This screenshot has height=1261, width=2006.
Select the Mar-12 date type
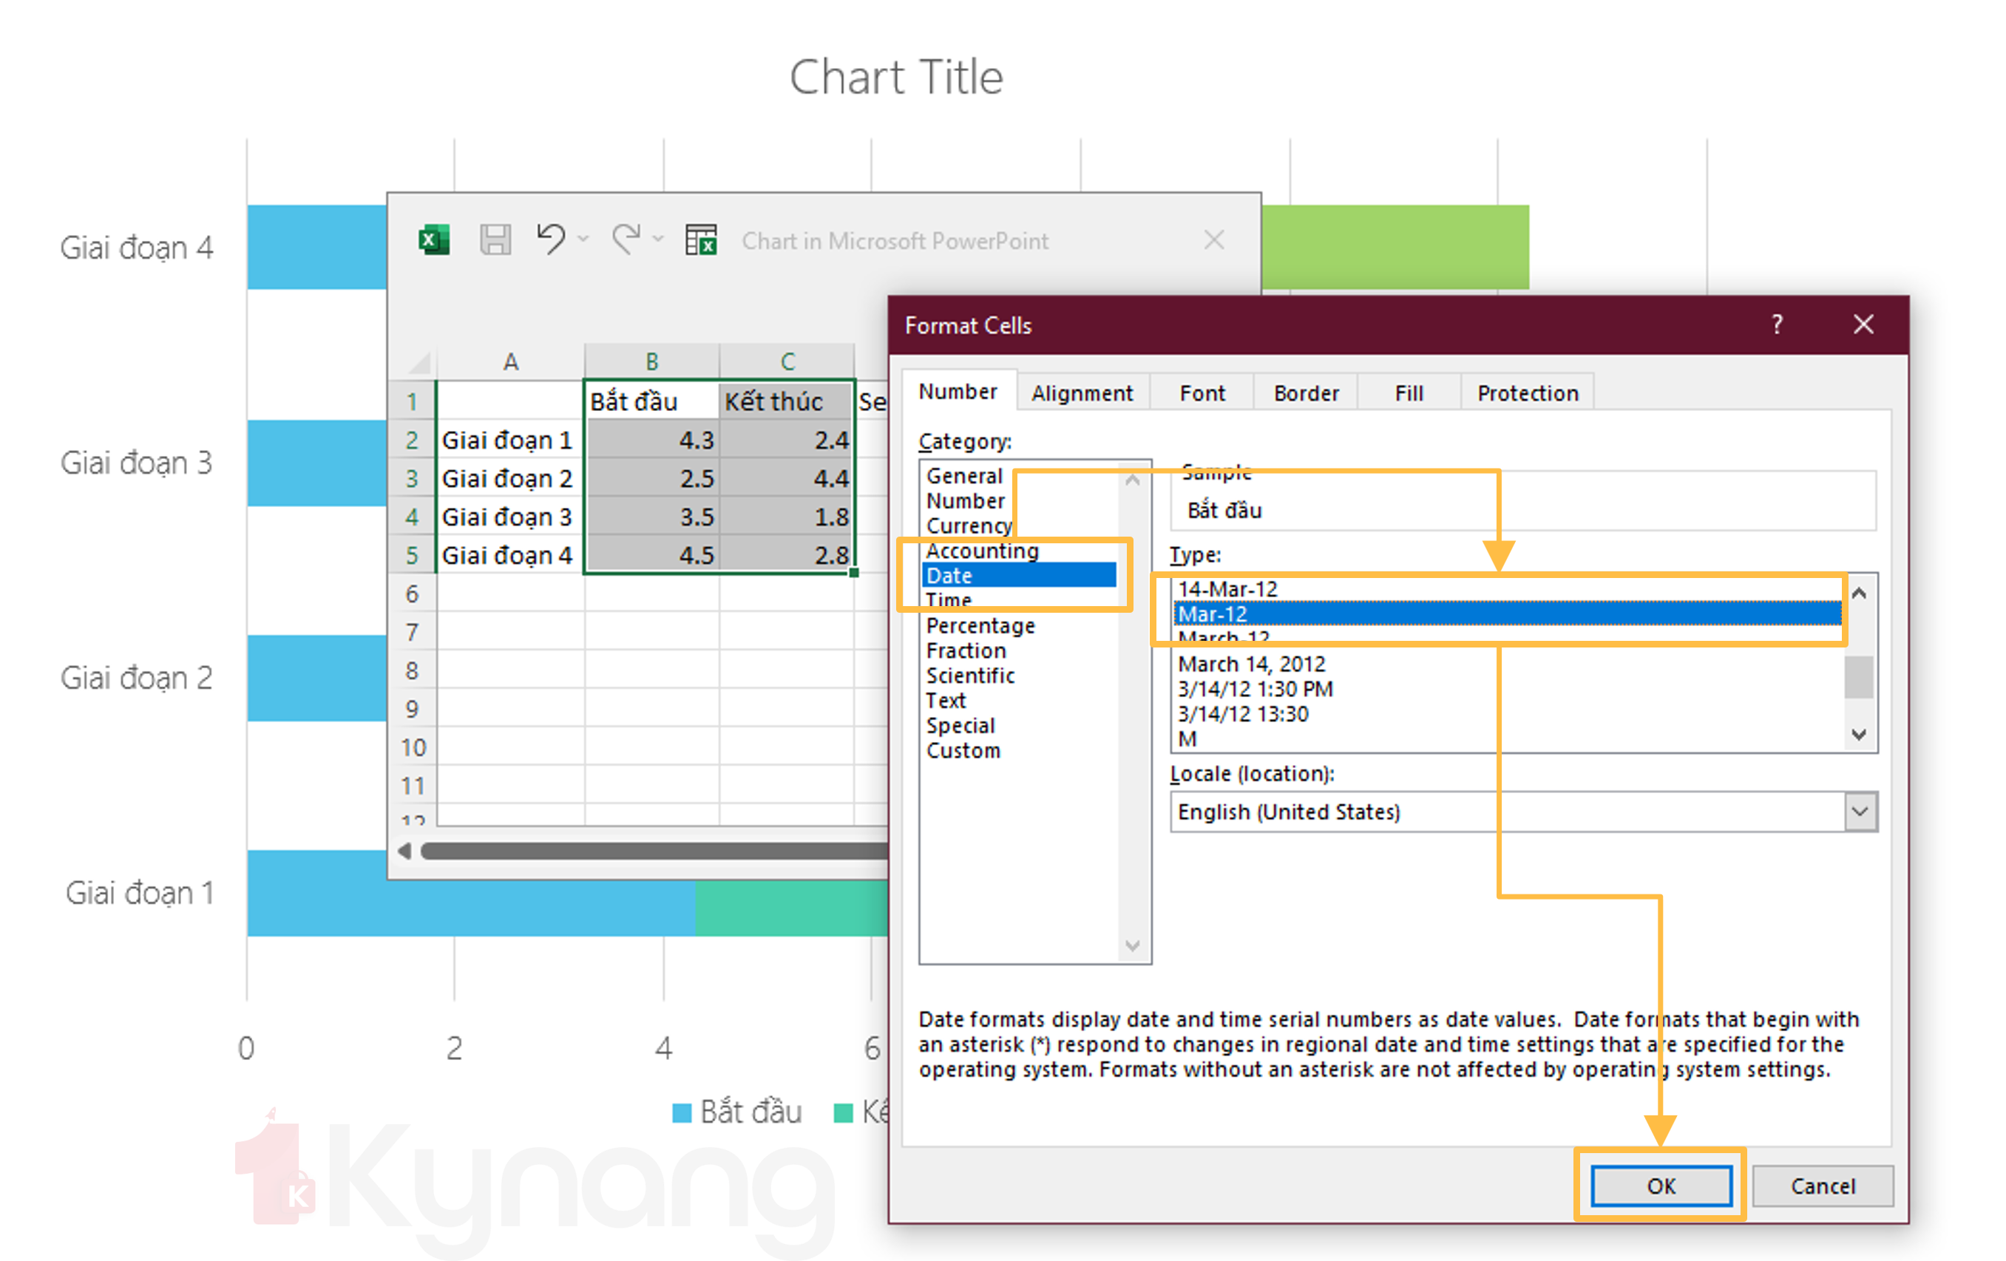click(x=1508, y=613)
